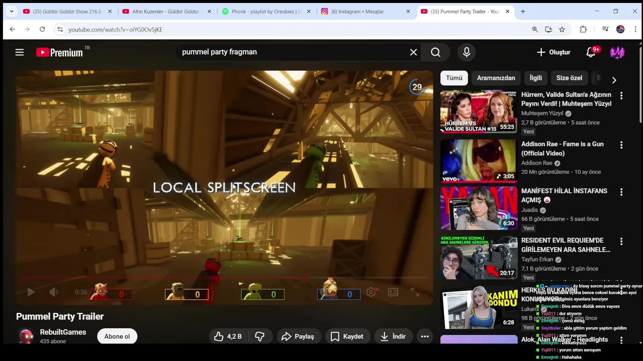The image size is (643, 361).
Task: Select the Aramanızdan filter chip
Action: (x=496, y=78)
